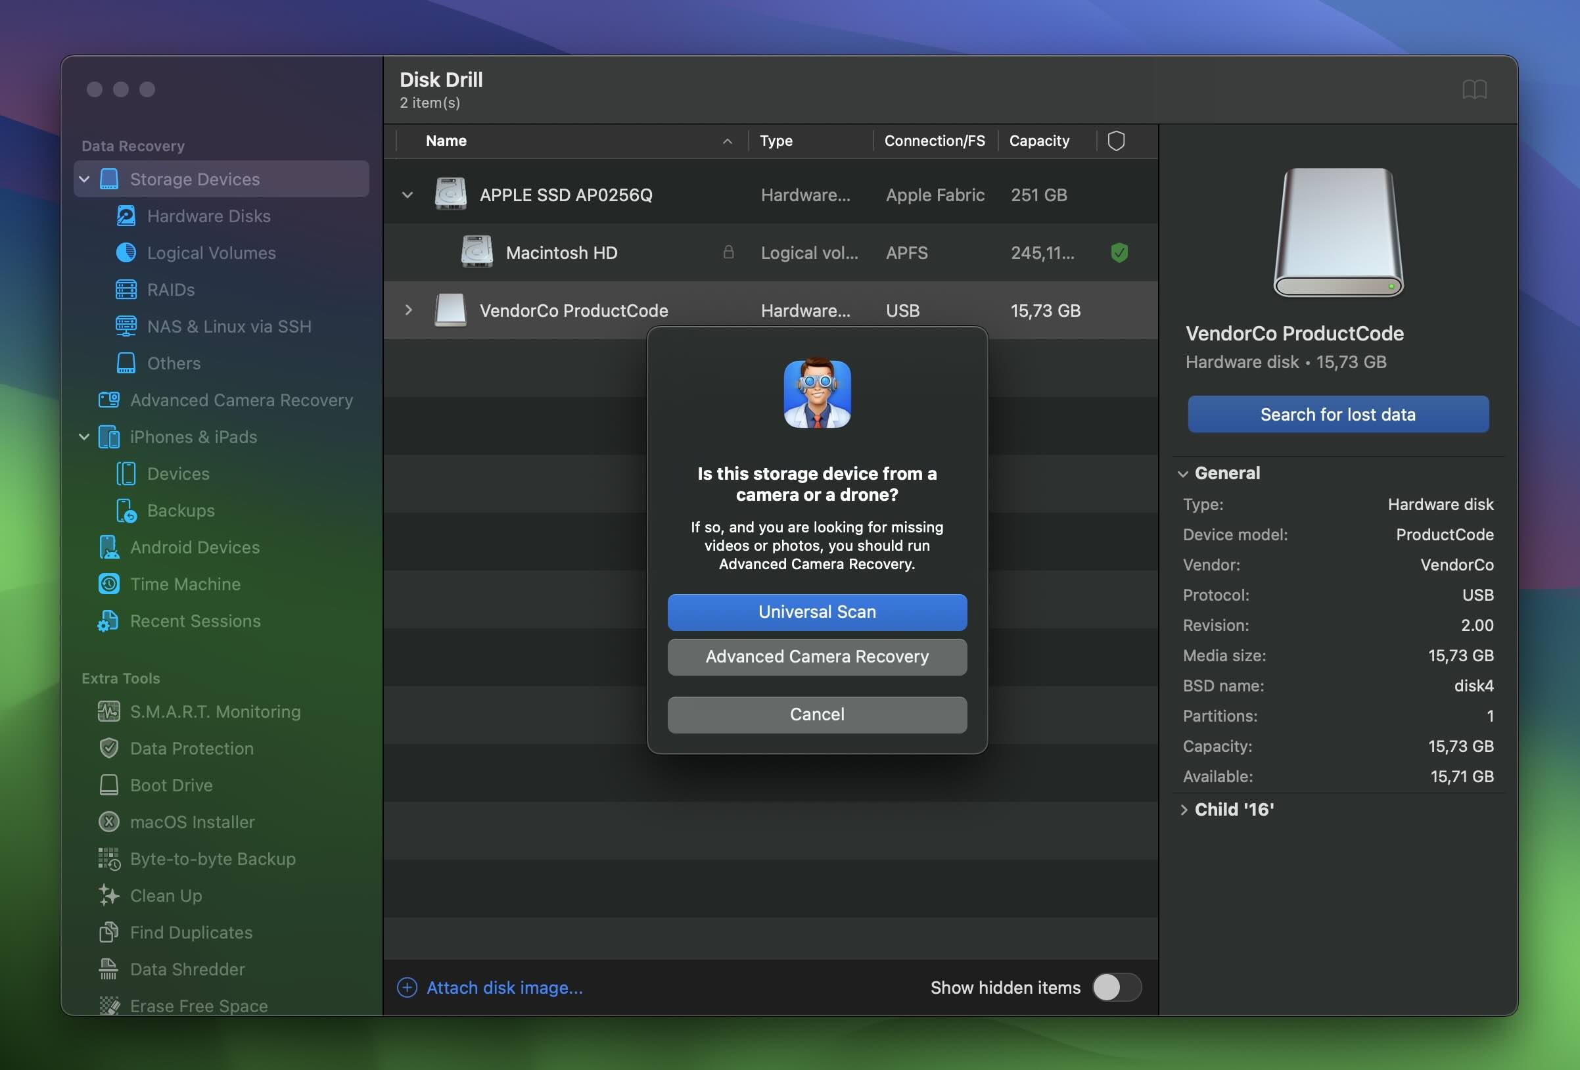The height and width of the screenshot is (1070, 1580).
Task: Click the iPhone Devices icon
Action: click(x=126, y=474)
